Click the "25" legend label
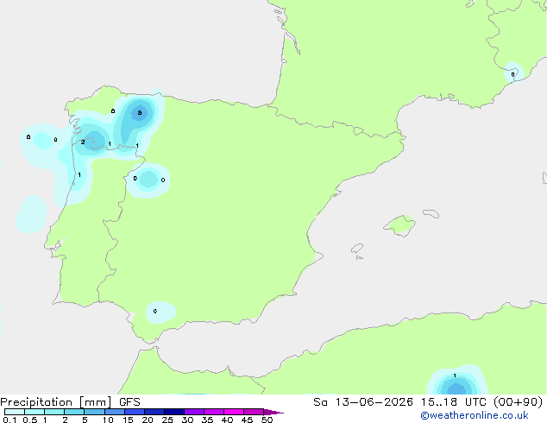Viewport: 547px width, 423px height. (x=167, y=420)
